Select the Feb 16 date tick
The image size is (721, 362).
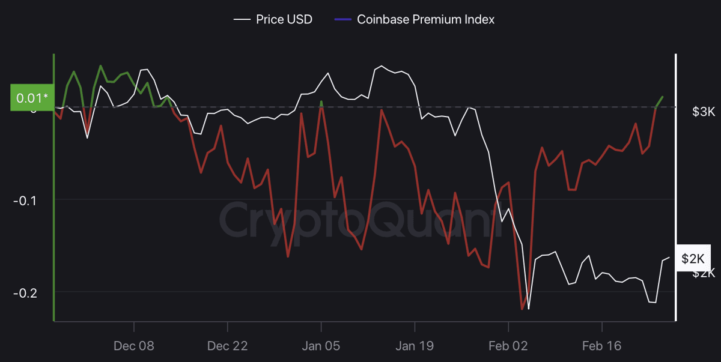602,346
